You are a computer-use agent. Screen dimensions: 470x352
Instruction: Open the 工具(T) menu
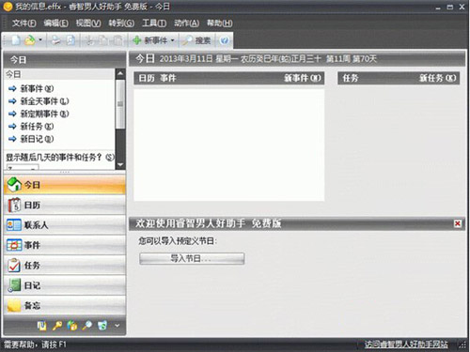[x=154, y=23]
